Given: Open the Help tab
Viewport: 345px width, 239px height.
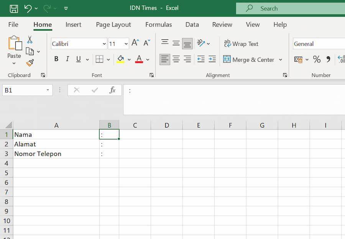Looking at the screenshot, I should pyautogui.click(x=280, y=25).
